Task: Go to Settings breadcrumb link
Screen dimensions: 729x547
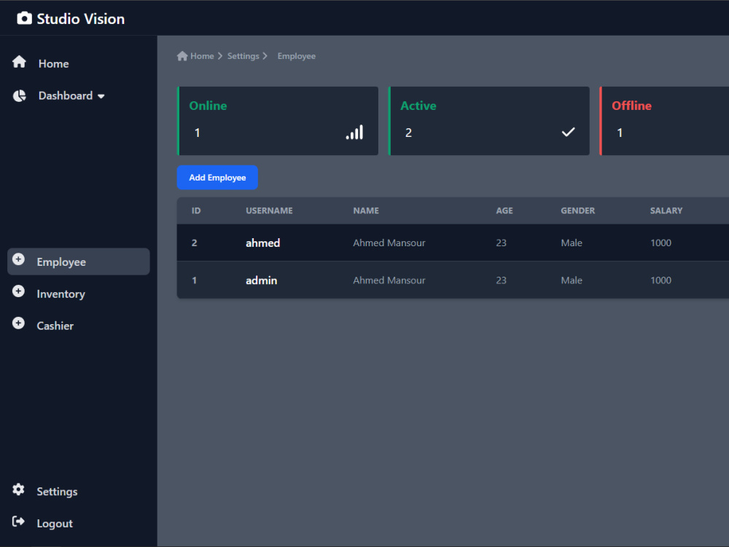Action: pos(243,56)
